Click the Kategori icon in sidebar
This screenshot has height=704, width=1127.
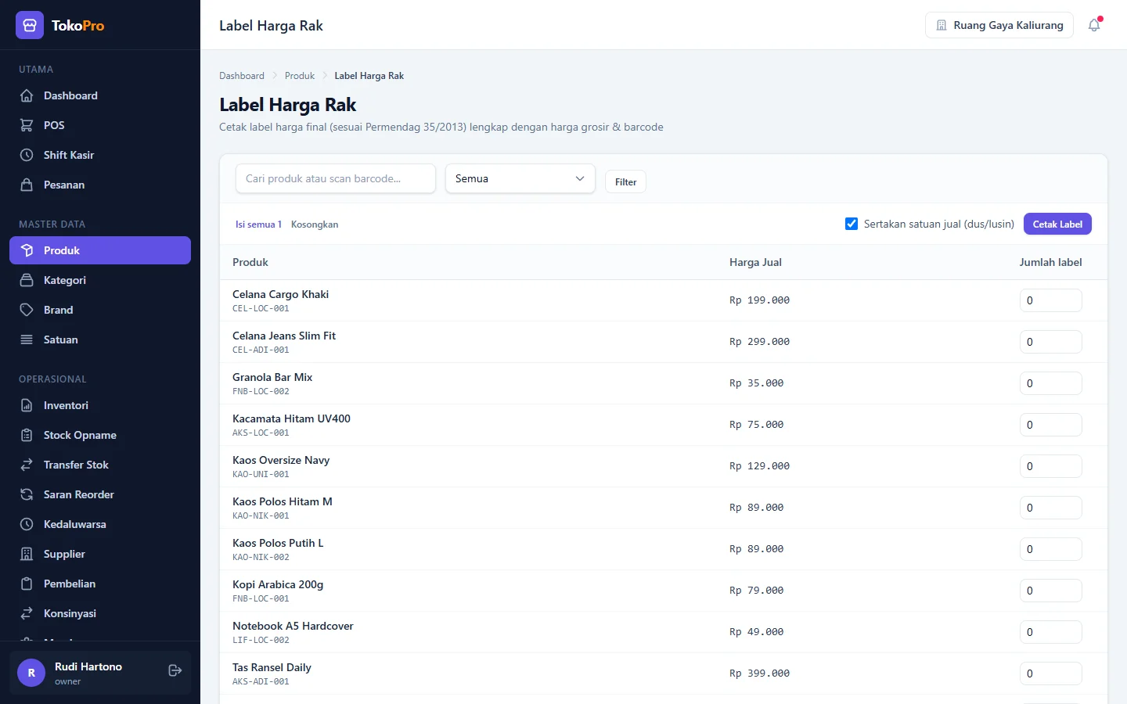click(27, 280)
